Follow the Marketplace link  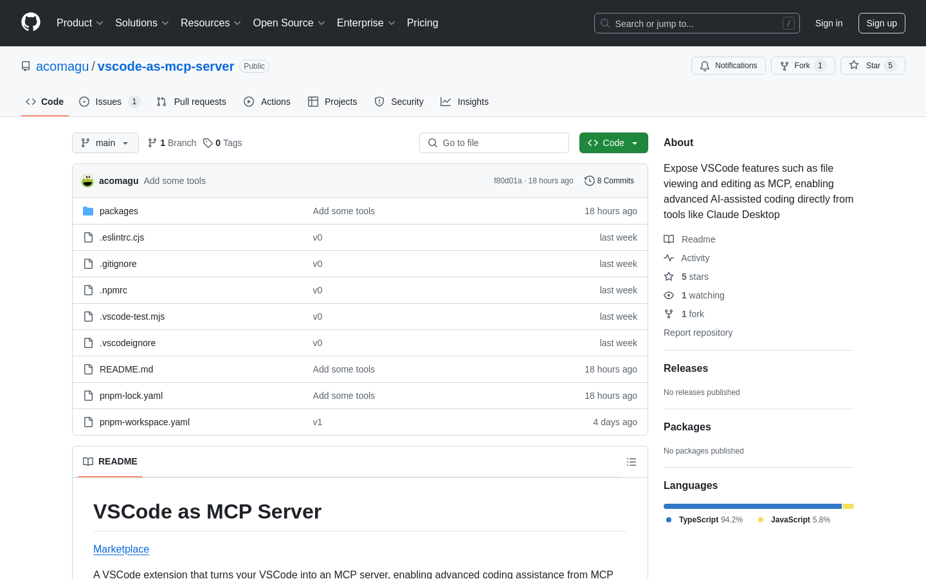[x=121, y=549]
